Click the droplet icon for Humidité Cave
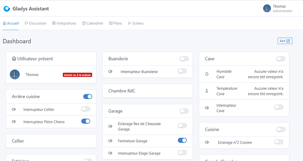This screenshot has height=161, width=303. click(x=207, y=74)
